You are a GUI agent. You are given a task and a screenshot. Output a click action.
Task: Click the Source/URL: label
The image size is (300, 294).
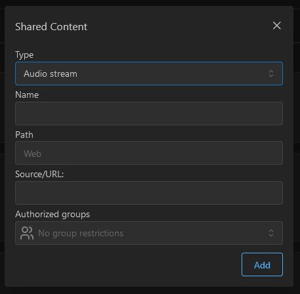click(39, 175)
